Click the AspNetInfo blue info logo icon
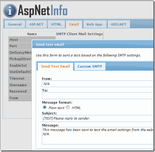This screenshot has height=152, width=155. tap(10, 11)
